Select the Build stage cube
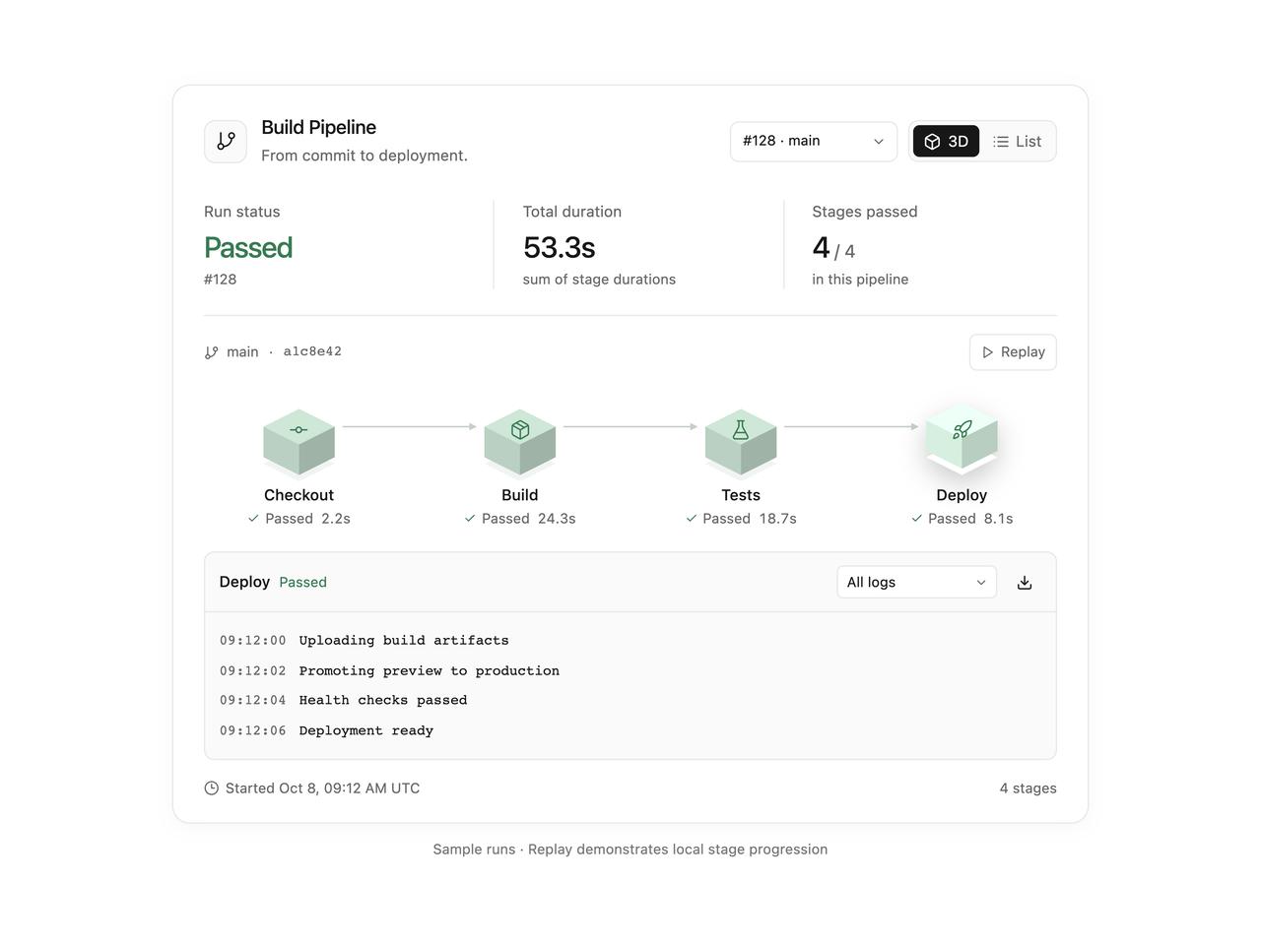This screenshot has width=1261, height=945. pos(520,442)
